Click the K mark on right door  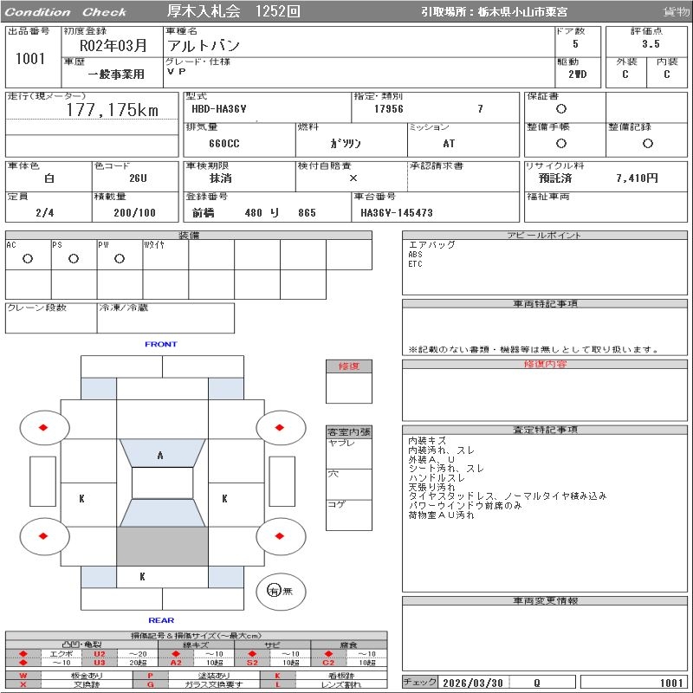(224, 499)
